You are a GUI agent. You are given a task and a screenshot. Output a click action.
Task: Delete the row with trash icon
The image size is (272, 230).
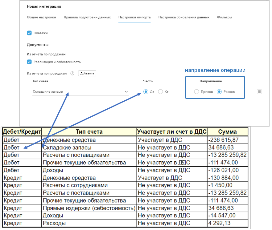tap(259, 92)
